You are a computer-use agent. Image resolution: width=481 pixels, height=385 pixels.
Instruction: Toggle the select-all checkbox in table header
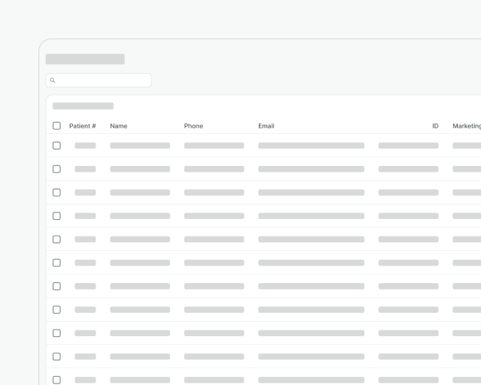point(56,126)
